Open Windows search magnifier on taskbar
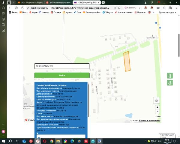The width and height of the screenshot is (180, 144). (10, 141)
